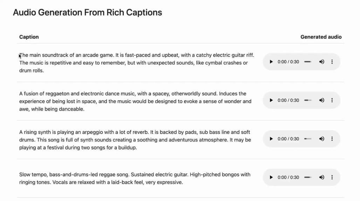Screen dimensions: 360x201
Task: Open more options for arcade soundtrack player
Action: pos(332,62)
